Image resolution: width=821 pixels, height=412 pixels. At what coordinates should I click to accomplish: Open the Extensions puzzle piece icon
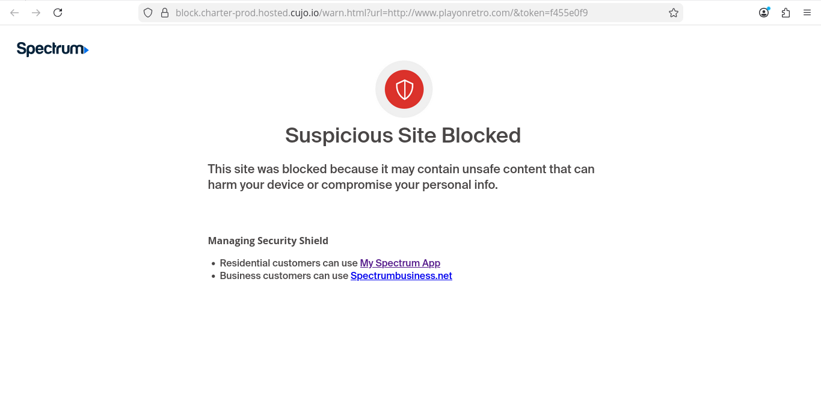(x=786, y=13)
